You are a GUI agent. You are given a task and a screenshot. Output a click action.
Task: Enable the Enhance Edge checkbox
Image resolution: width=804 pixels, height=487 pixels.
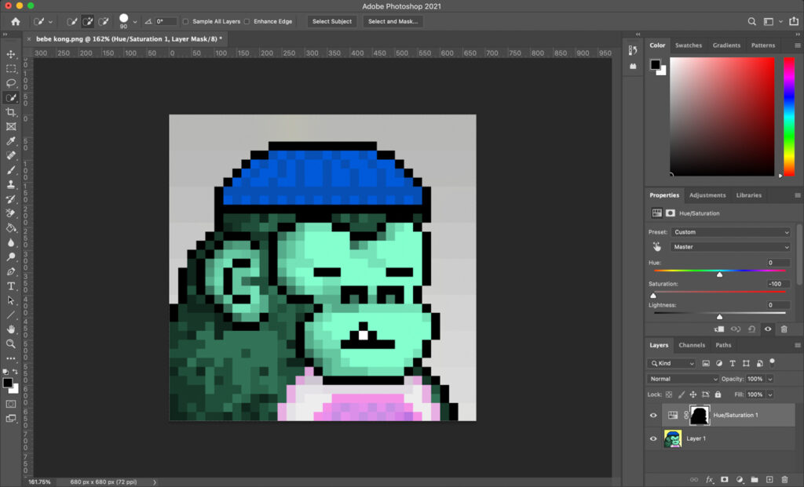[247, 21]
